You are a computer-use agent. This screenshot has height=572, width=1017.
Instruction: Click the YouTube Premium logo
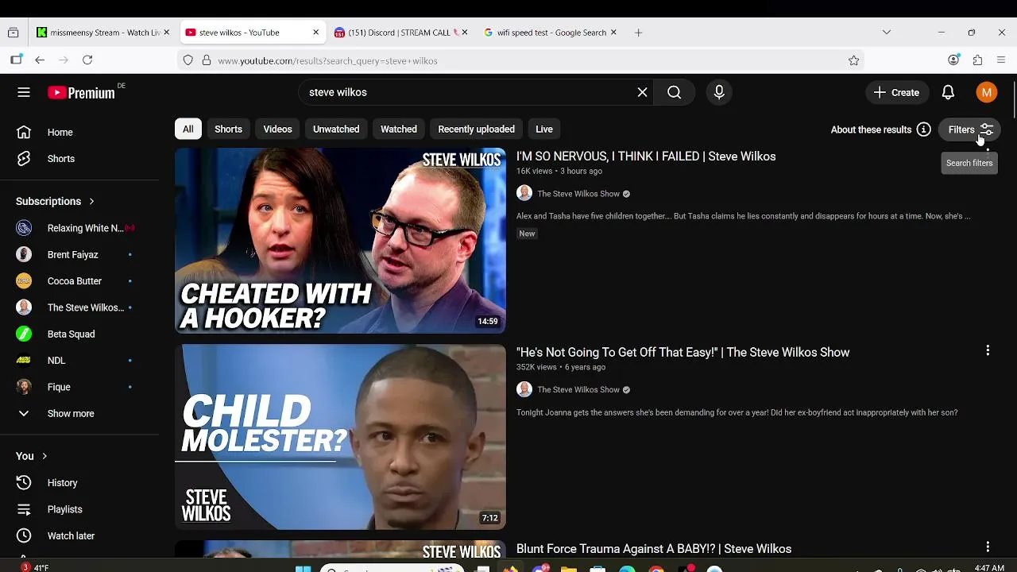[81, 93]
